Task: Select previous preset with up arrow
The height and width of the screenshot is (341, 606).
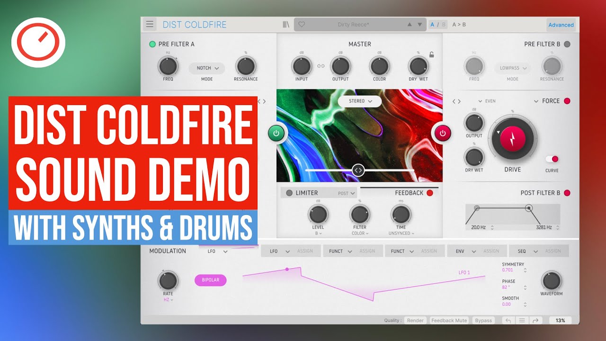Action: pos(410,25)
